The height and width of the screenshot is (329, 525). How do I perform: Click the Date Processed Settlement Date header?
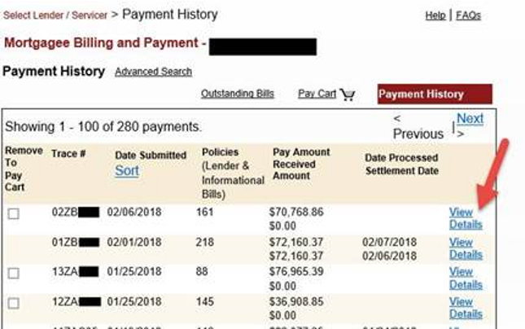pyautogui.click(x=401, y=164)
